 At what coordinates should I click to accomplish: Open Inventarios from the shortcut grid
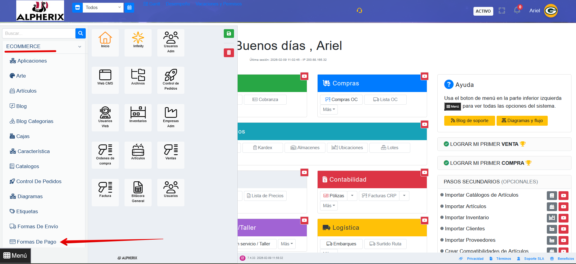click(x=138, y=115)
